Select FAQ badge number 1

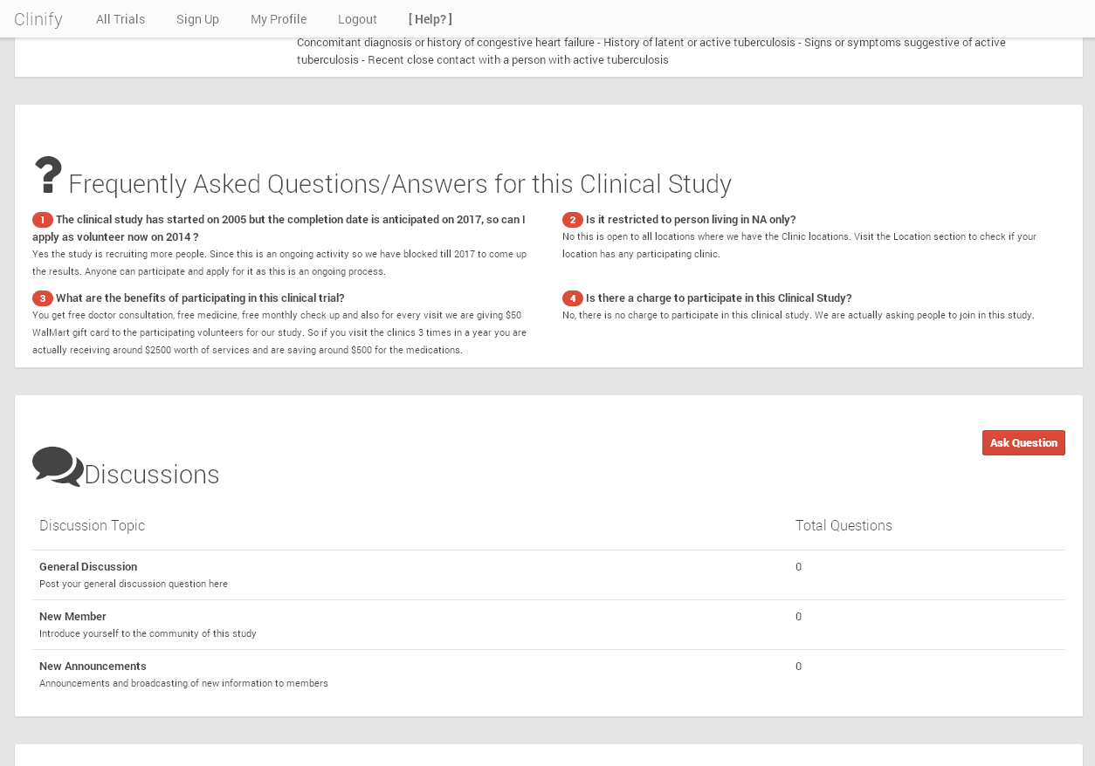tap(43, 220)
